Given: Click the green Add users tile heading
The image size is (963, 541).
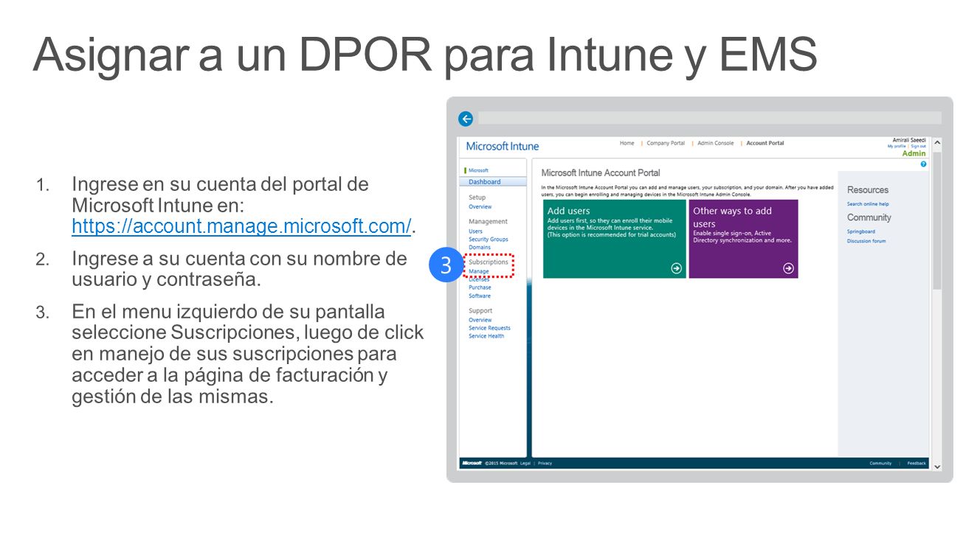Looking at the screenshot, I should coord(569,211).
